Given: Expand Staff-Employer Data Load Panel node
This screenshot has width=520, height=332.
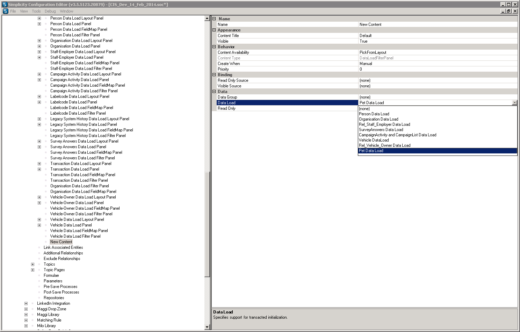Looking at the screenshot, I should pyautogui.click(x=39, y=57).
